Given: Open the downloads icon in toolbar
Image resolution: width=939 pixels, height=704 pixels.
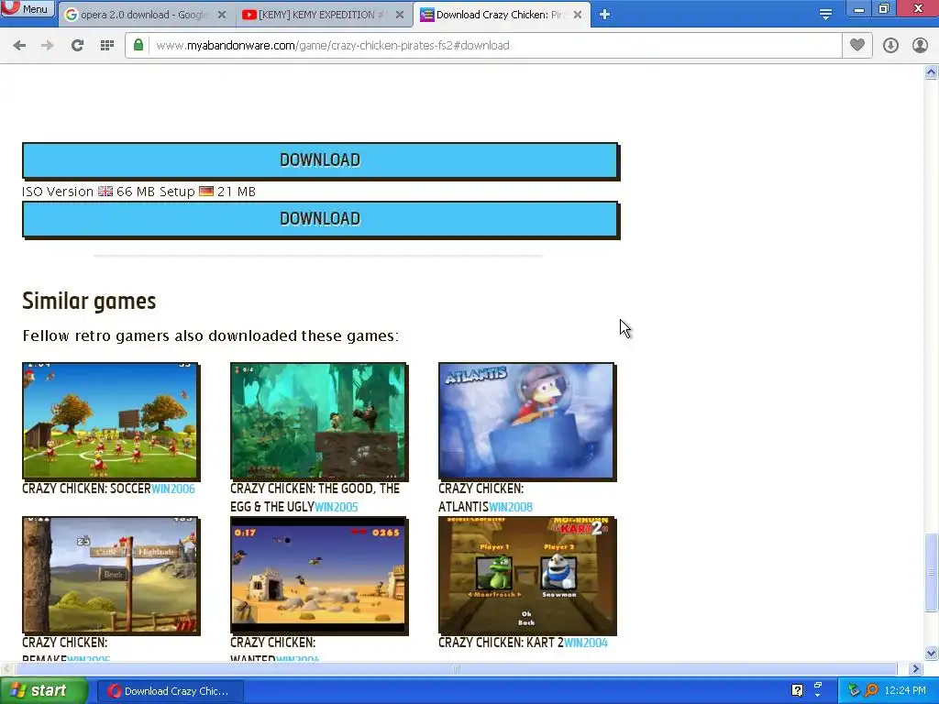Looking at the screenshot, I should click(x=890, y=46).
